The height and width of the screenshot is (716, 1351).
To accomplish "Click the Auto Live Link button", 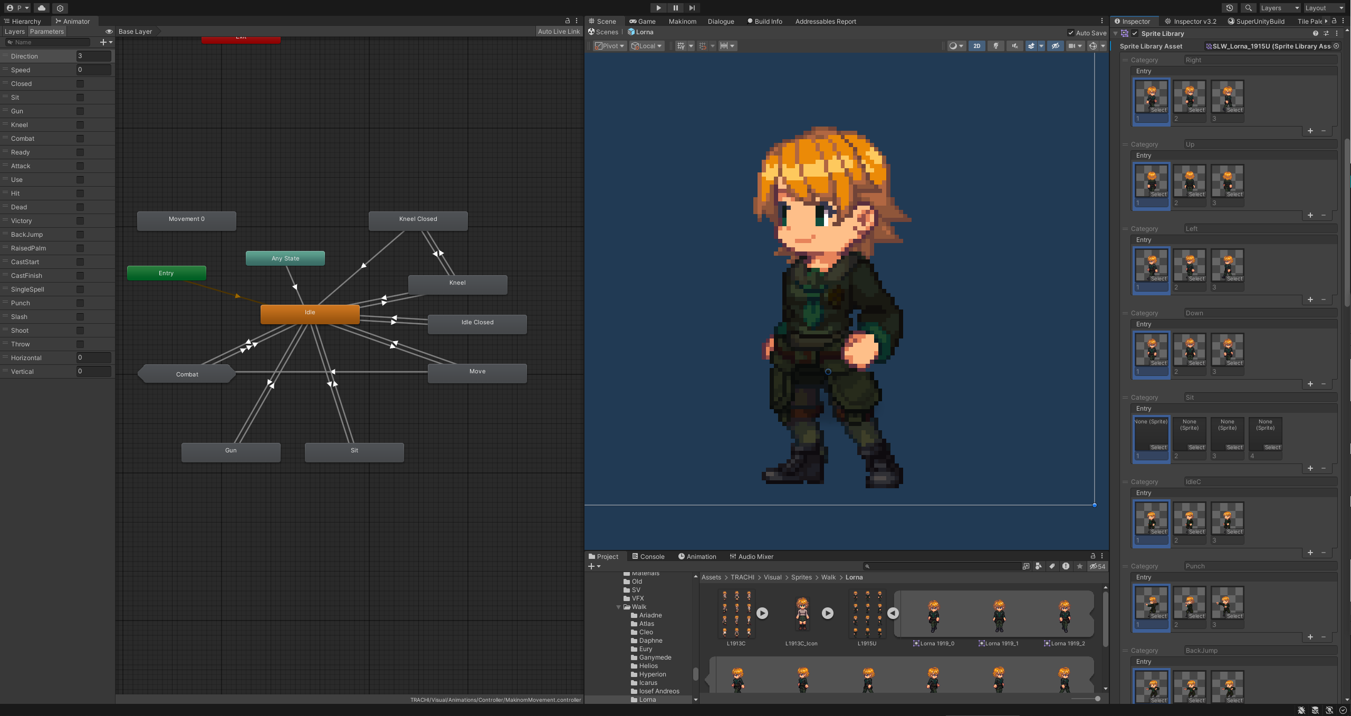I will [x=559, y=32].
